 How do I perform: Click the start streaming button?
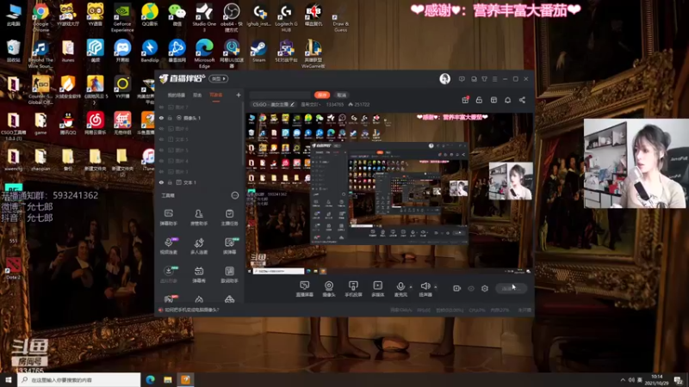[511, 288]
